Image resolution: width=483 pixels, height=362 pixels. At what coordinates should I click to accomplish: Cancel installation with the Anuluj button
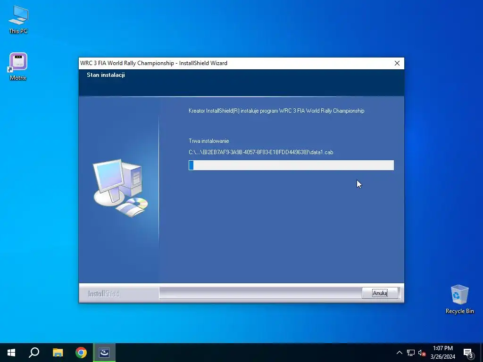click(x=380, y=293)
